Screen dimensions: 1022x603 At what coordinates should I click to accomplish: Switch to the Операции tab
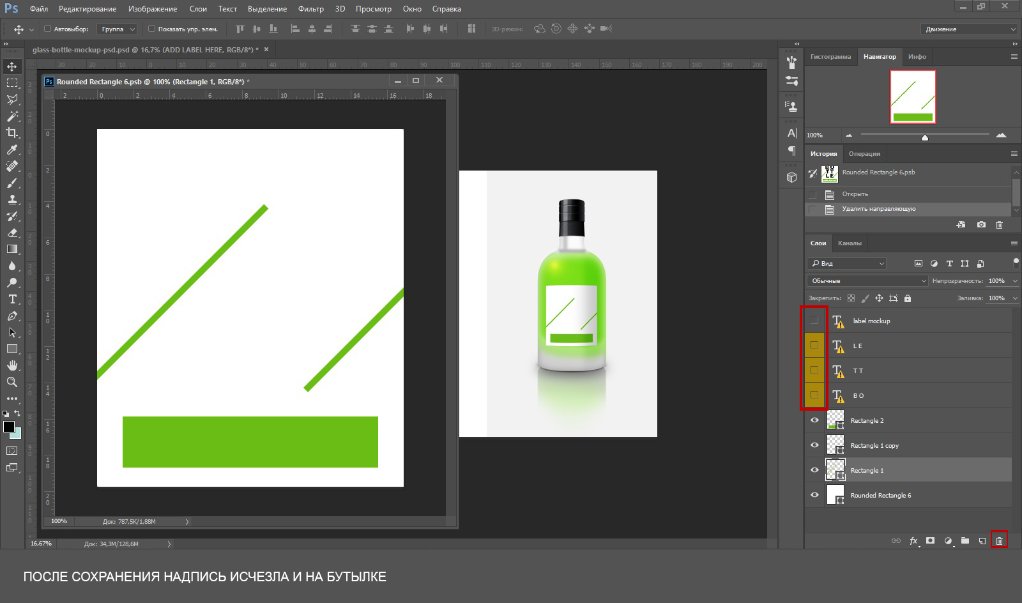[x=864, y=153]
